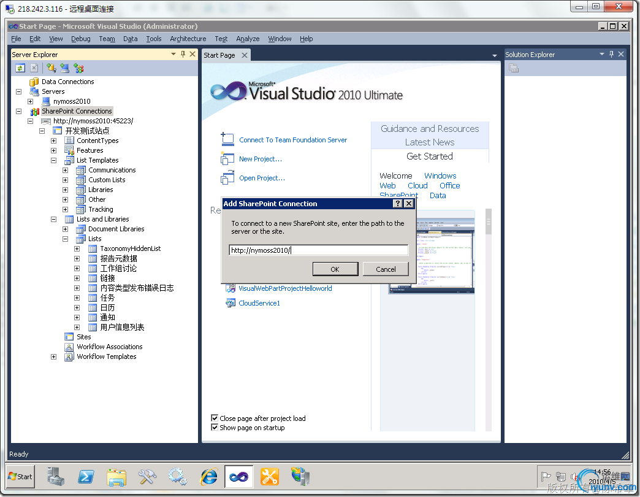The image size is (640, 497).
Task: Expand the Document Libraries node
Action: pyautogui.click(x=66, y=229)
